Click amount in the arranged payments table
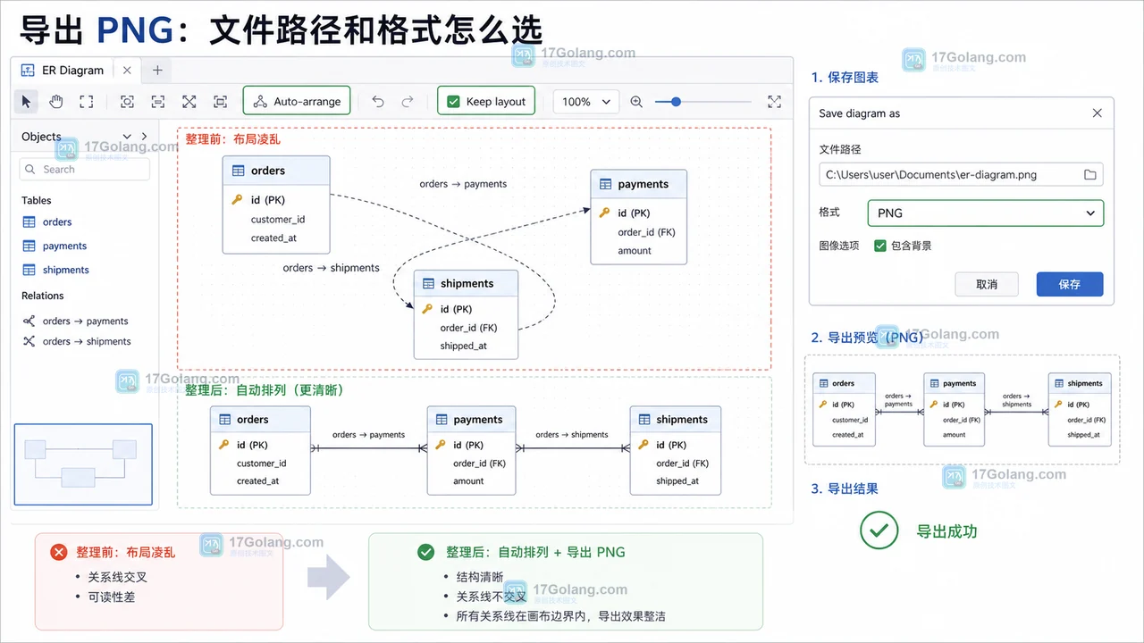This screenshot has width=1144, height=643. click(x=468, y=481)
